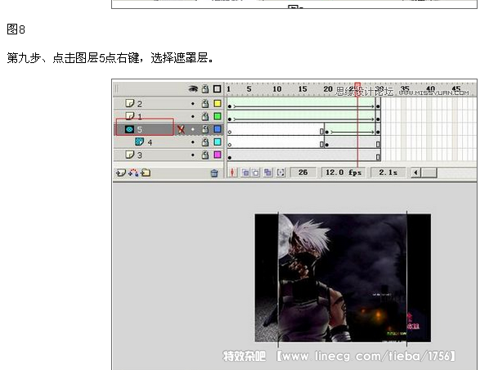Image resolution: width=480 pixels, height=370 pixels.
Task: Click the page icon of layer 3
Action: [130, 155]
